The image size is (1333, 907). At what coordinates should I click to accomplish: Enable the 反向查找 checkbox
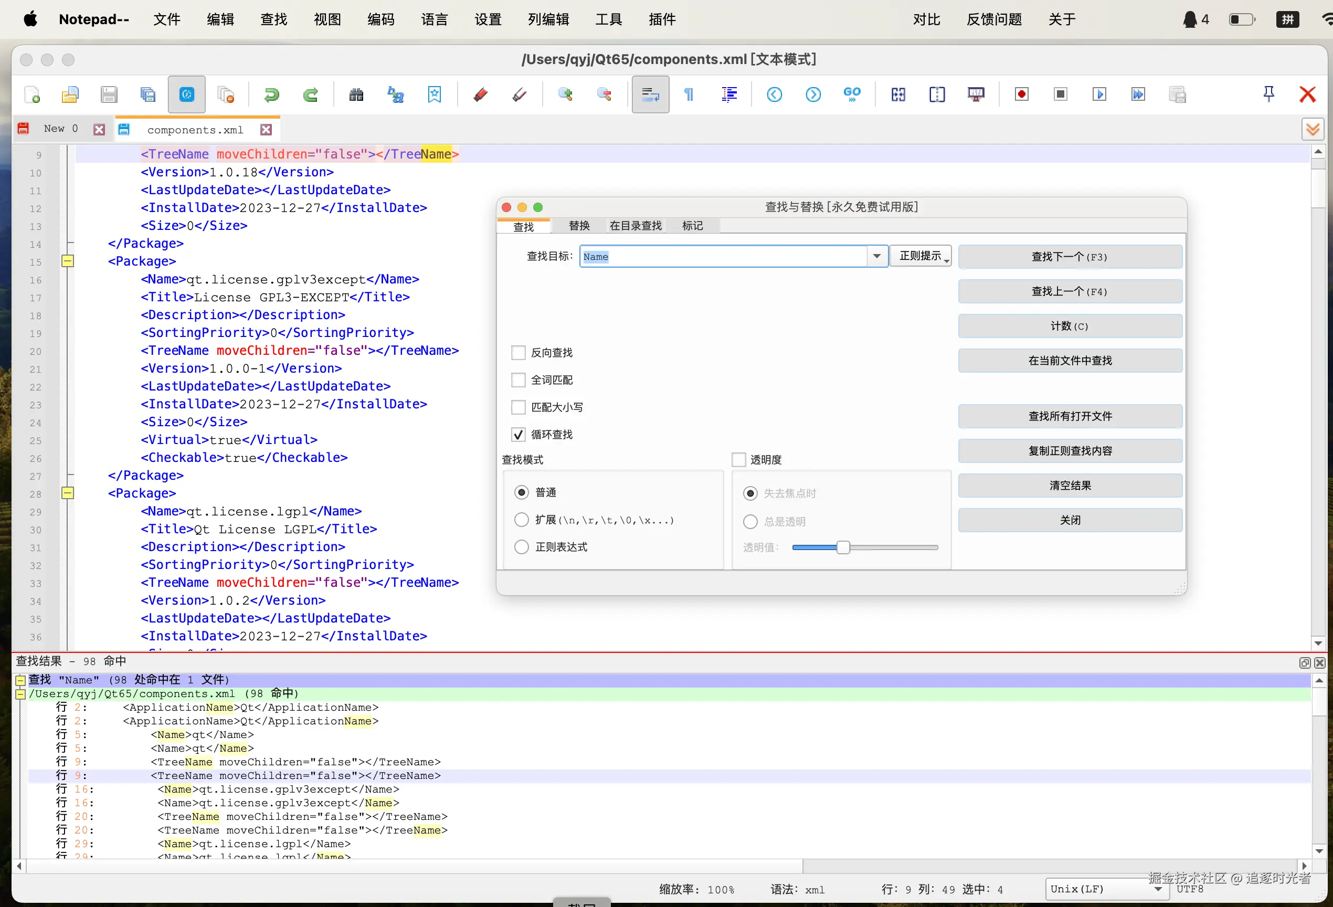(519, 353)
